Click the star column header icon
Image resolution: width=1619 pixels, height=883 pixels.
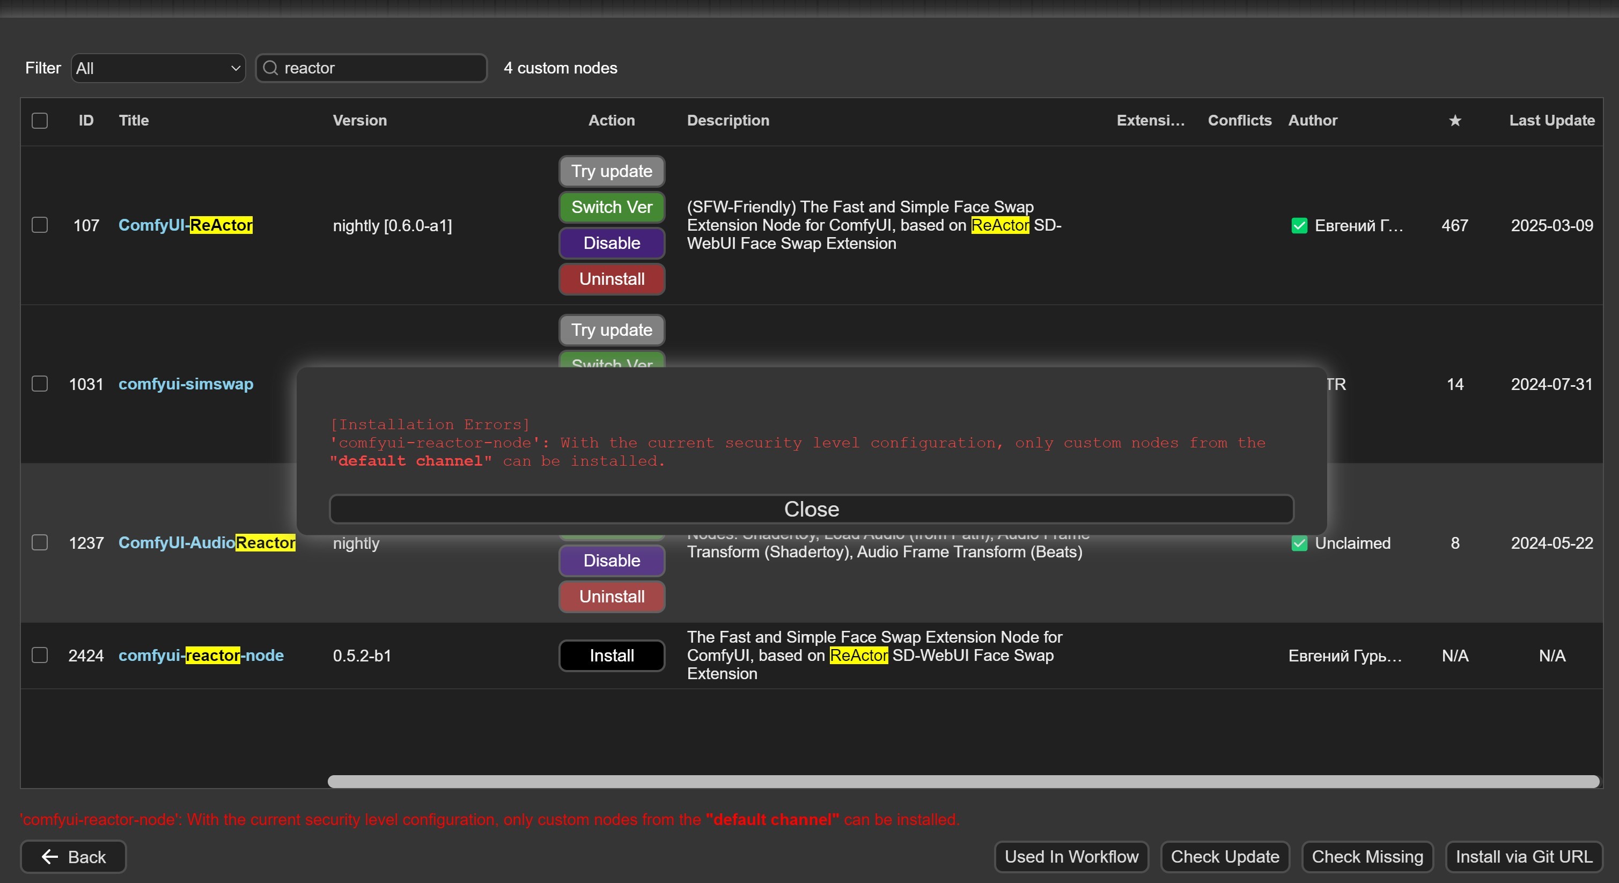click(x=1454, y=121)
